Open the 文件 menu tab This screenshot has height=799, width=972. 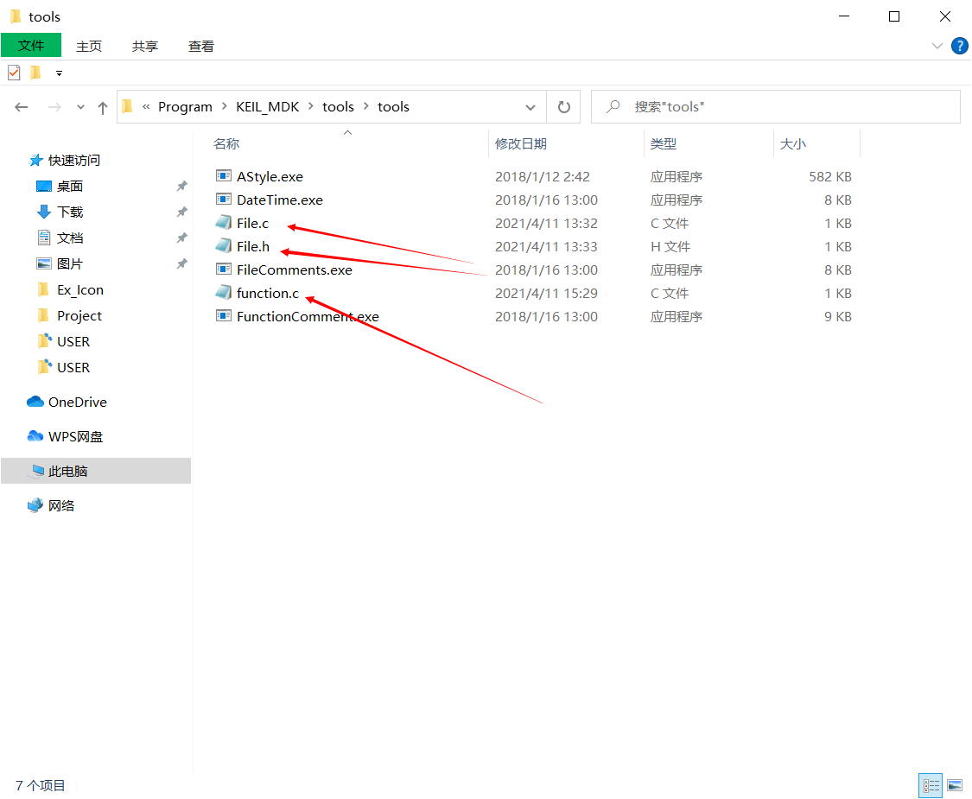[x=31, y=46]
